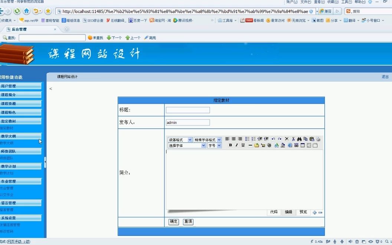This screenshot has height=245, width=392.
Task: Click the center align icon in editor
Action: (x=234, y=139)
